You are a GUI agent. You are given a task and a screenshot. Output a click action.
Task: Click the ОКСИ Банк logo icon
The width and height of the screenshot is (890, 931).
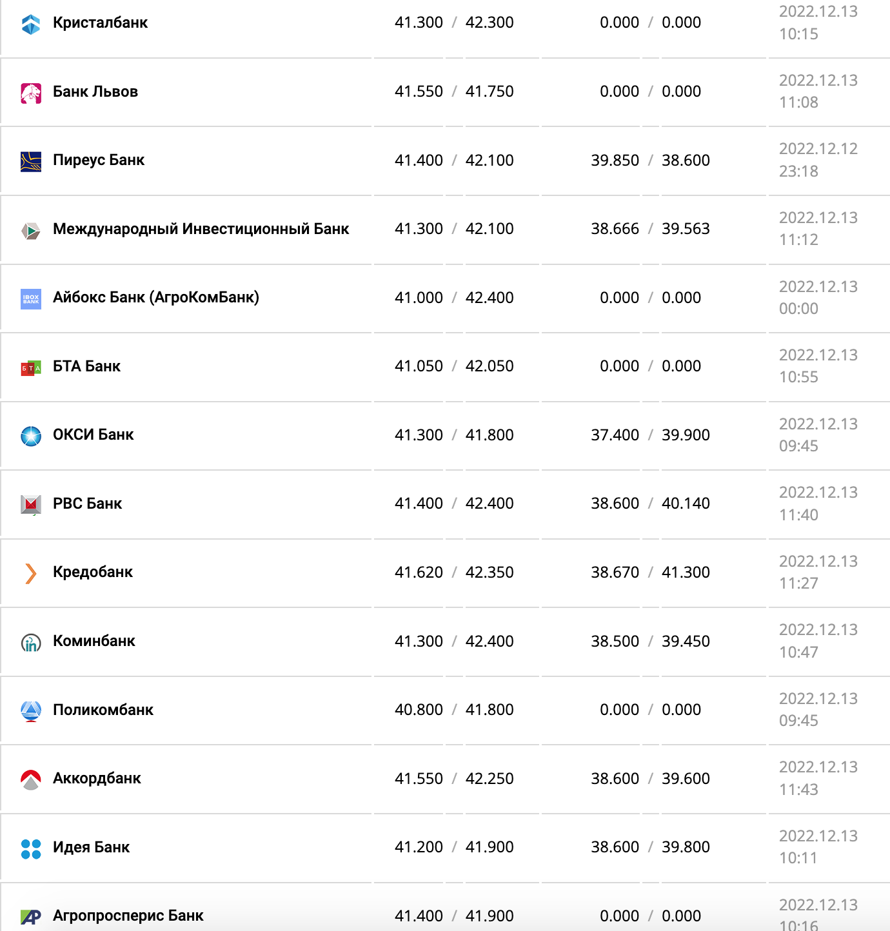[31, 436]
